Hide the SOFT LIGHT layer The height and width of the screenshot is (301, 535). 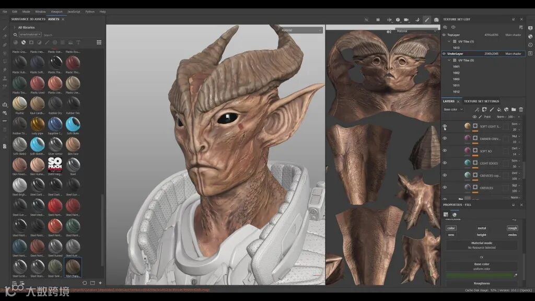tap(445, 126)
